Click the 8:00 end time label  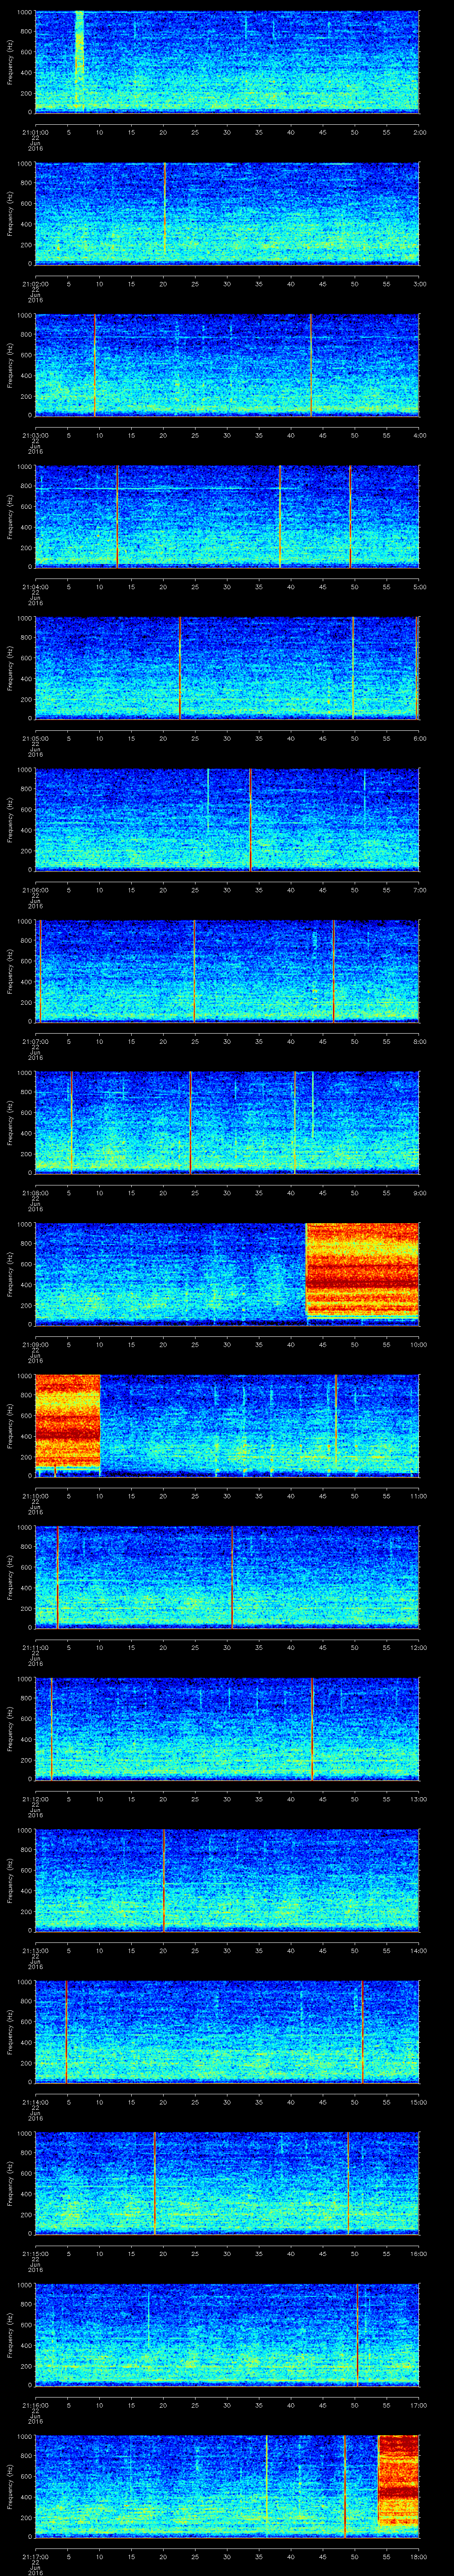point(419,1041)
